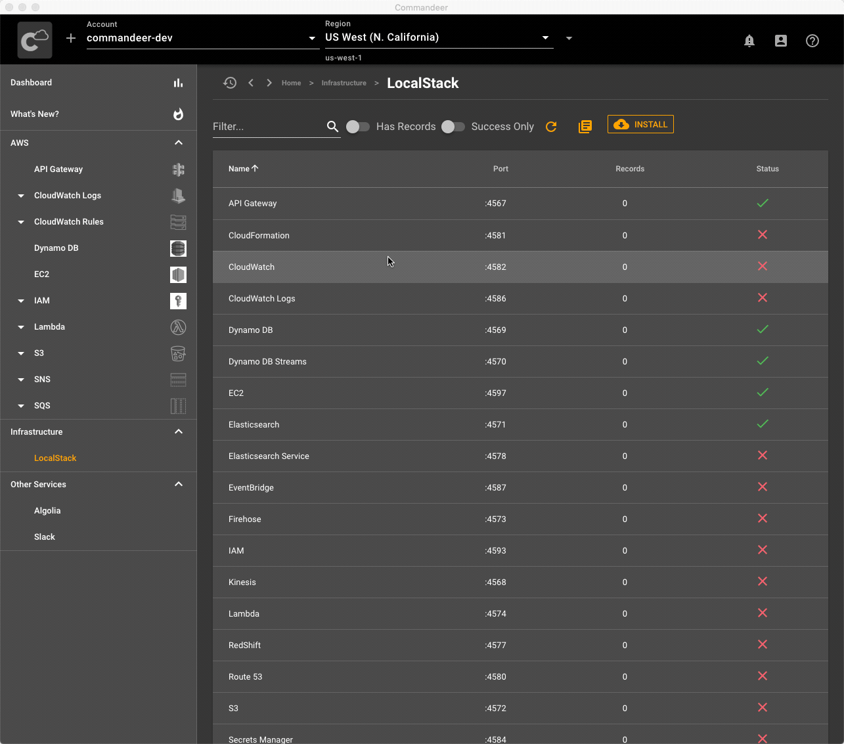Open the Account dropdown
Screen dimensions: 844x744
tap(203, 38)
